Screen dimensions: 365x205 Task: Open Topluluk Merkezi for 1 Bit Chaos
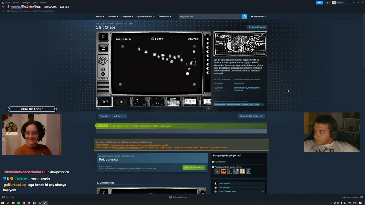tap(257, 27)
